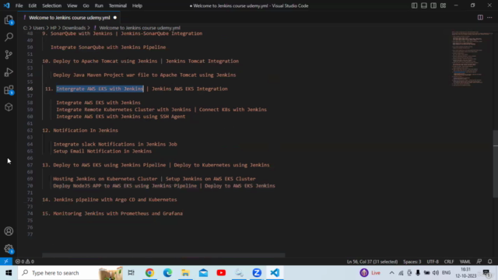Click line '15. Monitoring Jenkins with Prometheus and Grafana'

pyautogui.click(x=112, y=214)
